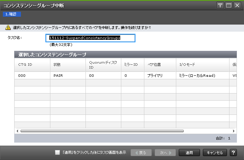Close the dialog with the X icon
This screenshot has height=160, width=244.
(x=237, y=5)
